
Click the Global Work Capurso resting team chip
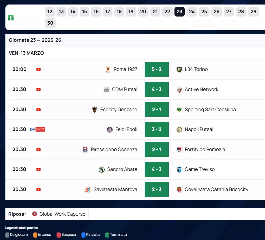pos(59,214)
